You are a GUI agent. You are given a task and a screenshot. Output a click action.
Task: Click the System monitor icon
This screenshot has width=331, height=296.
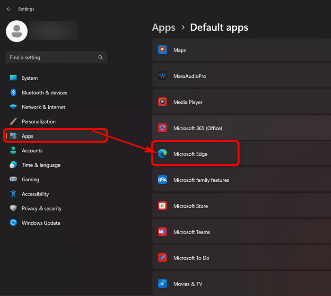click(x=13, y=78)
